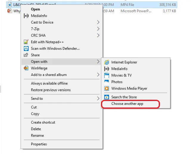The height and width of the screenshot is (154, 196).
Task: Select Search the Store
Action: [x=136, y=97]
